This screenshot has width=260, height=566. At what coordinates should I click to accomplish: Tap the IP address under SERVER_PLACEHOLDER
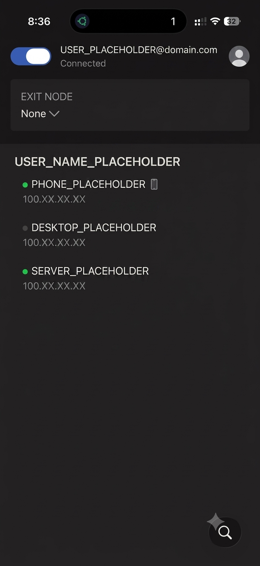click(54, 286)
